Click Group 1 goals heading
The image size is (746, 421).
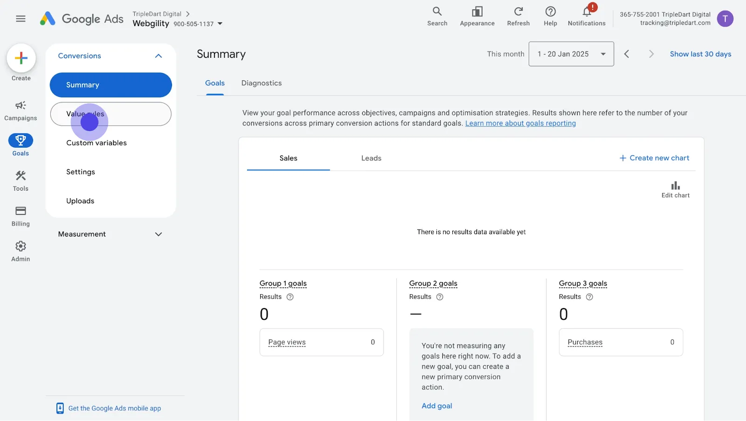click(283, 283)
